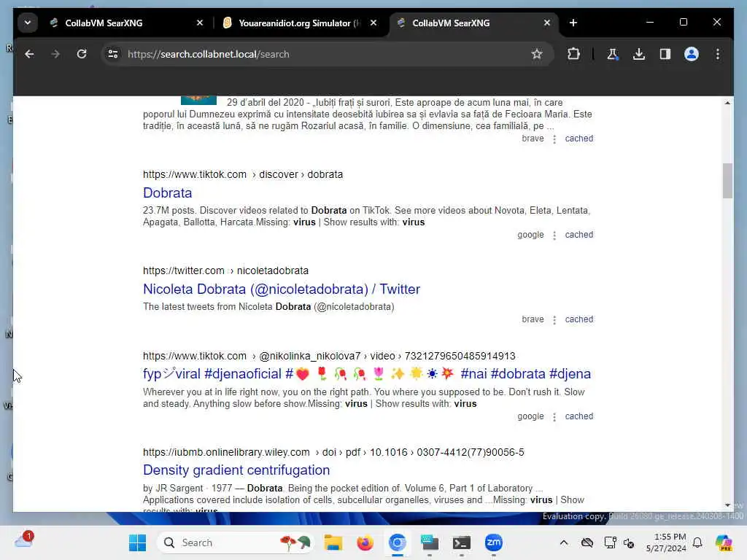Show hidden system tray icons

564,542
